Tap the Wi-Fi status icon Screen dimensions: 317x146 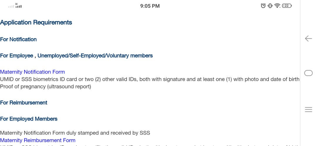pyautogui.click(x=277, y=6)
